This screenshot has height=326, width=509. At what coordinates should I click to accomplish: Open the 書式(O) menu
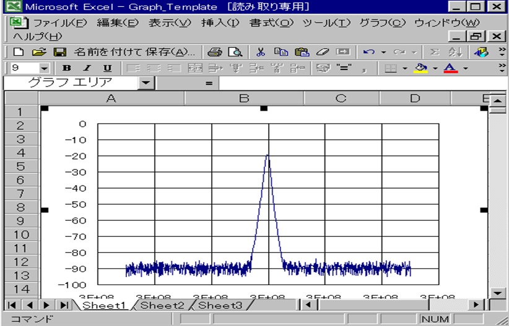click(271, 23)
